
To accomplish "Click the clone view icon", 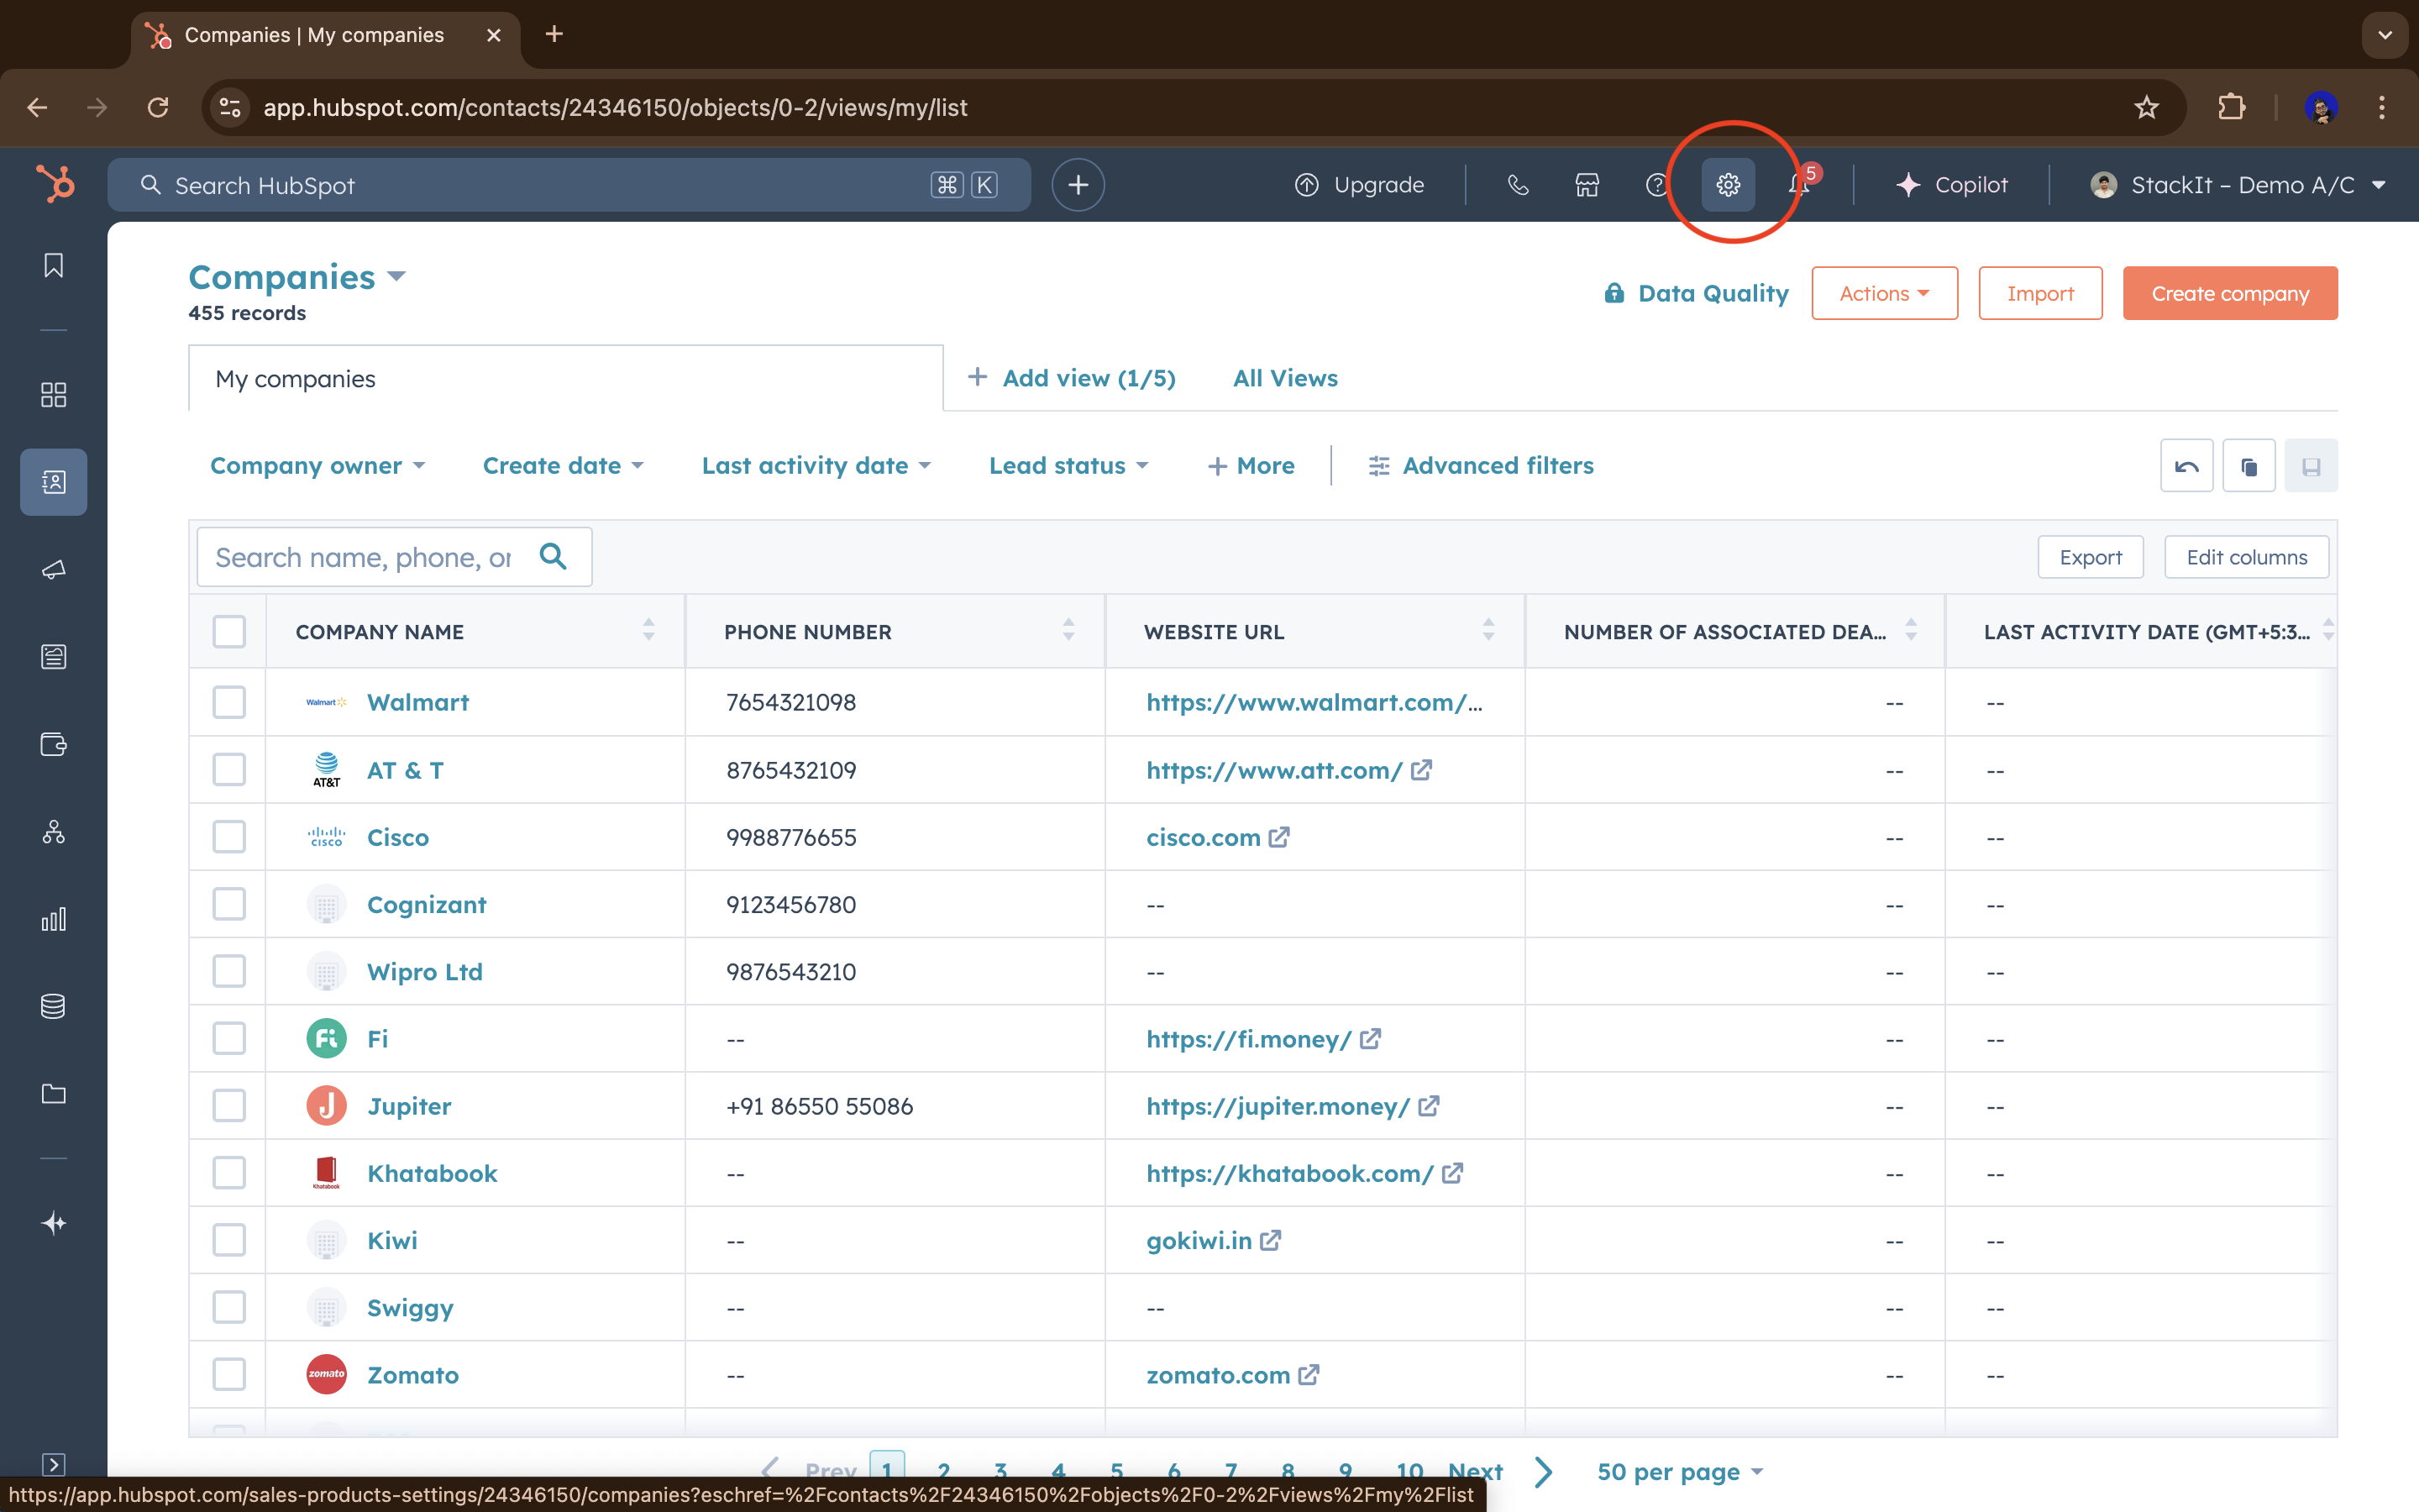I will 2249,466.
